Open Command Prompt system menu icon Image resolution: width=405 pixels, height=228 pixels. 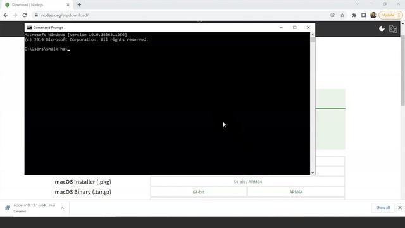(x=29, y=28)
